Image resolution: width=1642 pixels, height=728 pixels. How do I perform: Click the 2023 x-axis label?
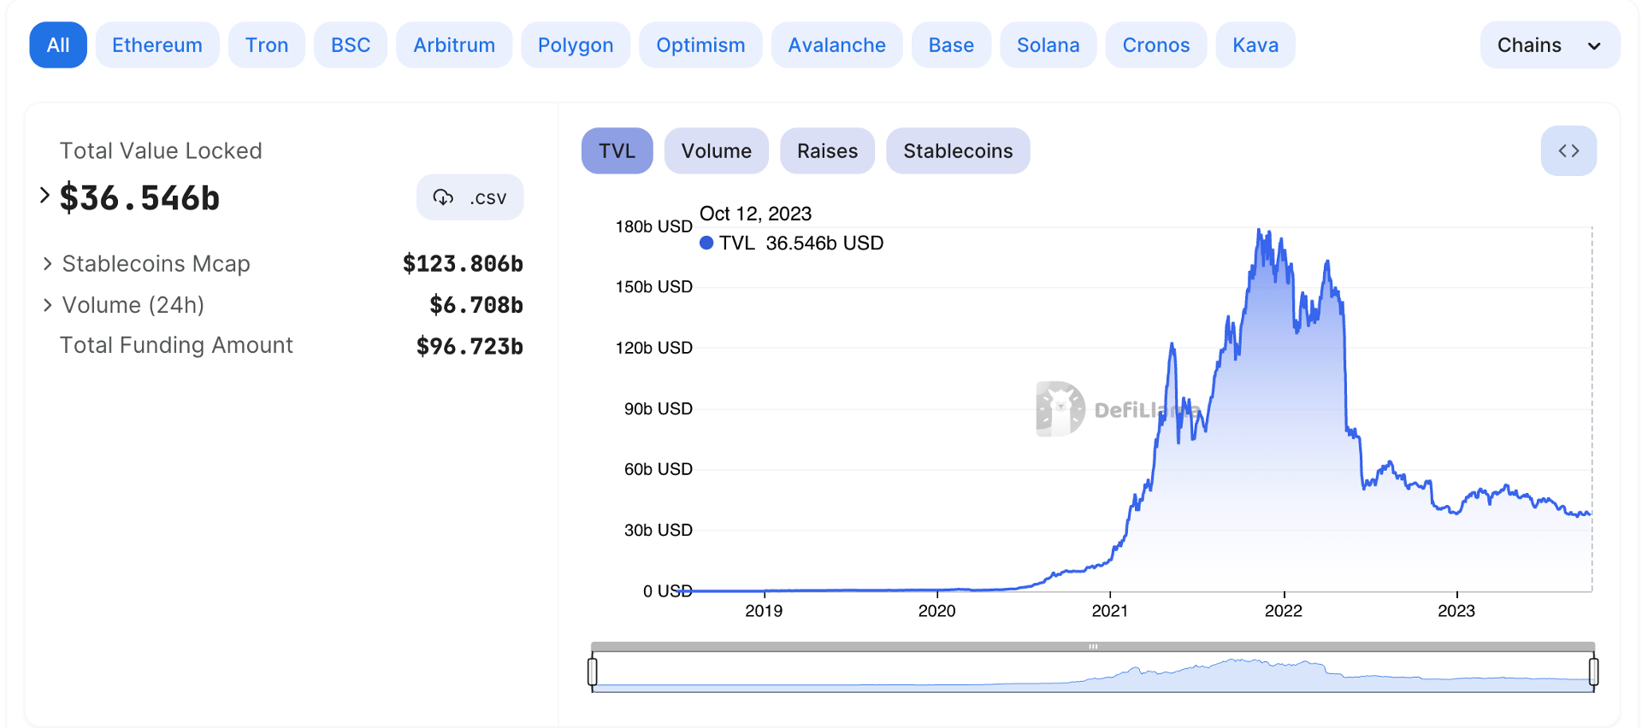[x=1456, y=611]
